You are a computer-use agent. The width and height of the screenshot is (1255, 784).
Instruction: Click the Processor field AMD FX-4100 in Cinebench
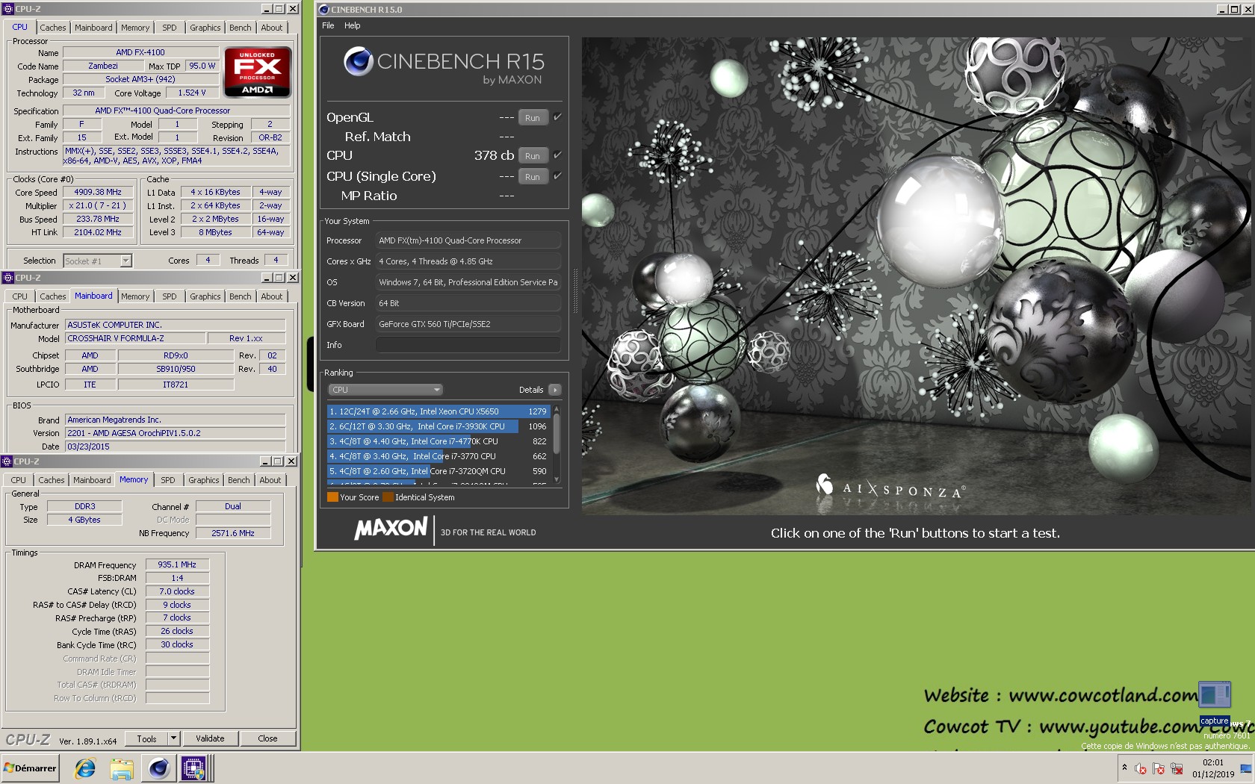pos(468,240)
